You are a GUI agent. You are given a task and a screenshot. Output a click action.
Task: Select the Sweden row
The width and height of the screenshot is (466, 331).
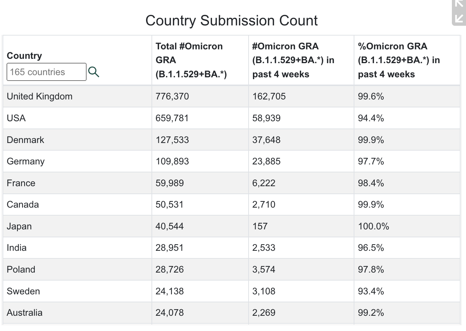pyautogui.click(x=23, y=291)
